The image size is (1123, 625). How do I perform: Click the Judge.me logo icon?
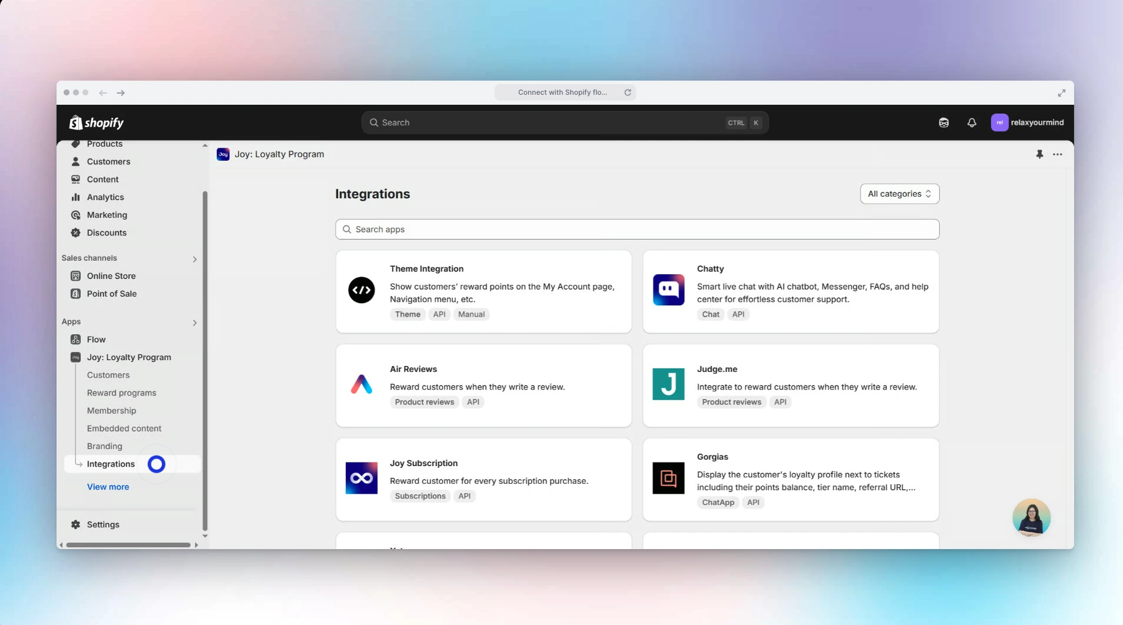pyautogui.click(x=668, y=384)
